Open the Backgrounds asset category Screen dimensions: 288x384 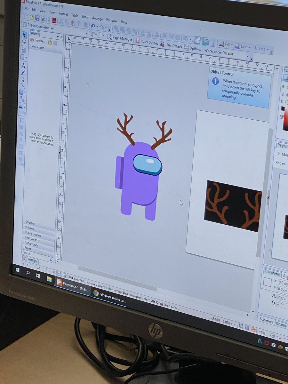pyautogui.click(x=31, y=244)
